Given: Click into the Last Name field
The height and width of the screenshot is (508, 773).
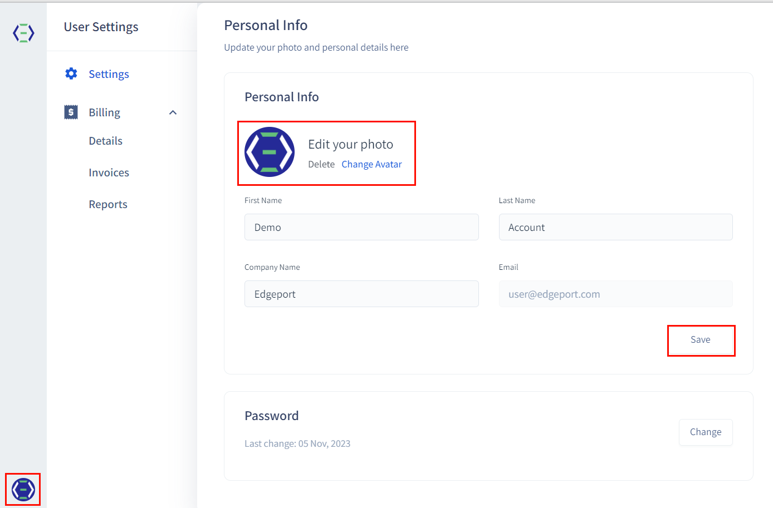Looking at the screenshot, I should [x=615, y=227].
